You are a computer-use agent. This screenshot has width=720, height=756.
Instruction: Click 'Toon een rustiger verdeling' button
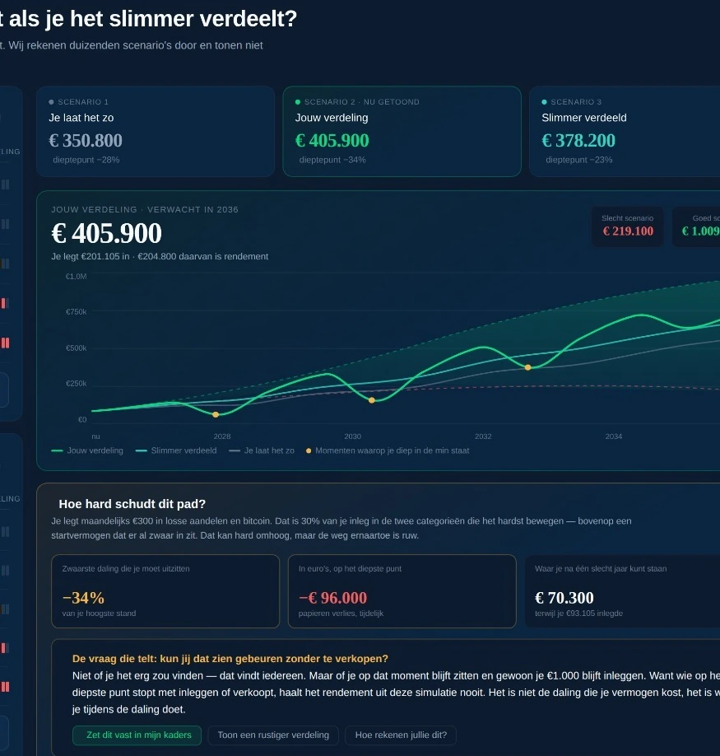pos(273,735)
